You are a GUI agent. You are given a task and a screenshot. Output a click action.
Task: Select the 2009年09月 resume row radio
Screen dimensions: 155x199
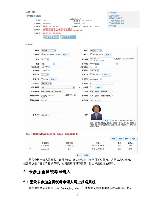pos(30,149)
